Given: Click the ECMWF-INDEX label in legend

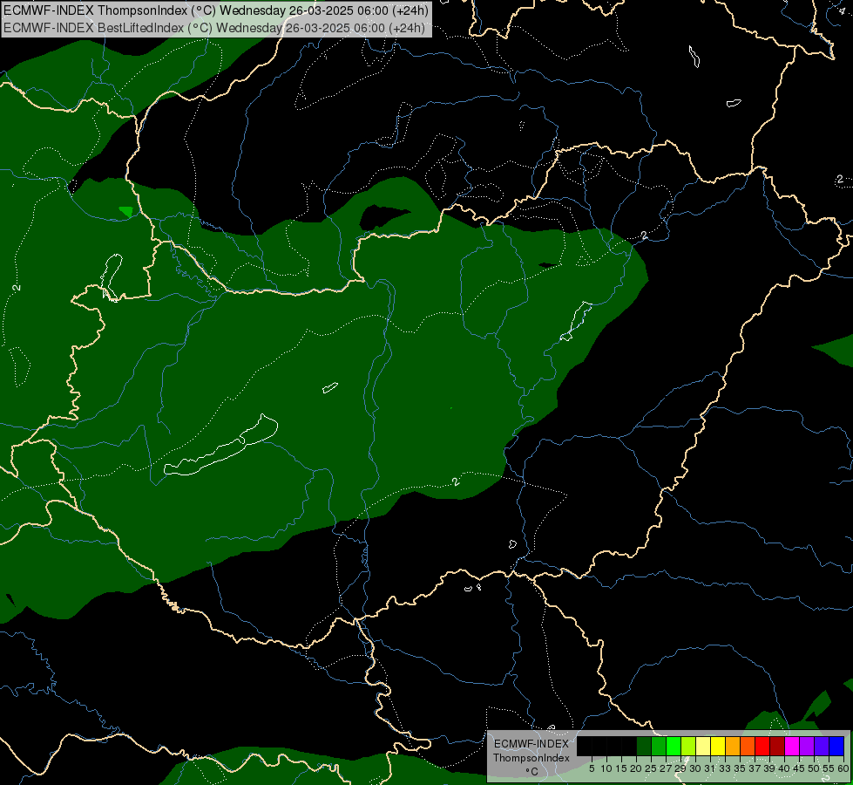Looking at the screenshot, I should (531, 744).
